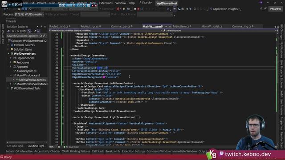Select App.xaml in Solution Explorer
285x160 pixels.
(22, 67)
